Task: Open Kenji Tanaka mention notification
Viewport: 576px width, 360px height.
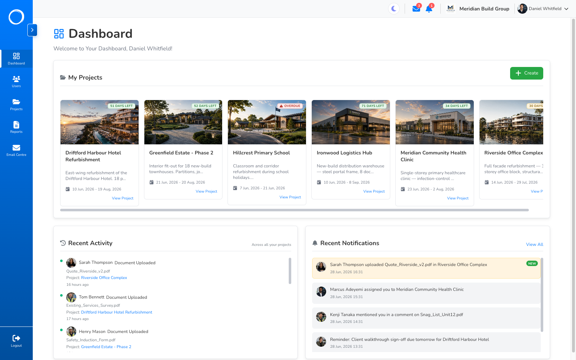Action: (426, 318)
